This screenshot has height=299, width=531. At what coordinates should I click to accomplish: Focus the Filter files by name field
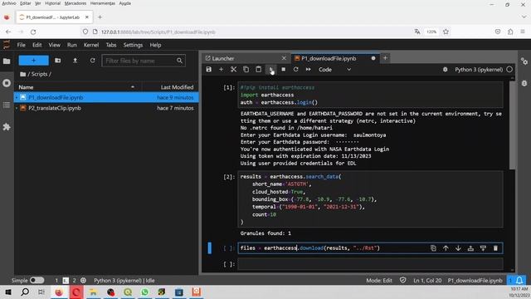coord(144,61)
